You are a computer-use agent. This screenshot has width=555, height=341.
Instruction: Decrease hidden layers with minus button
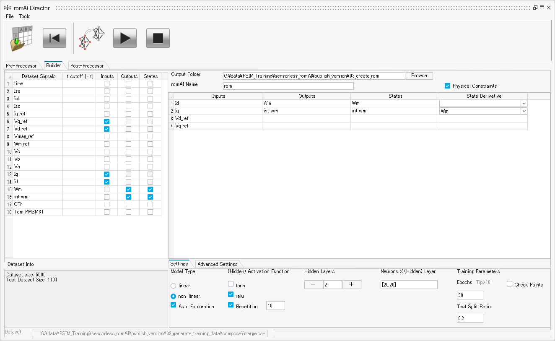314,285
